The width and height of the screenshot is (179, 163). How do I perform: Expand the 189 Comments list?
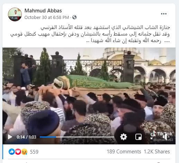click(x=124, y=152)
